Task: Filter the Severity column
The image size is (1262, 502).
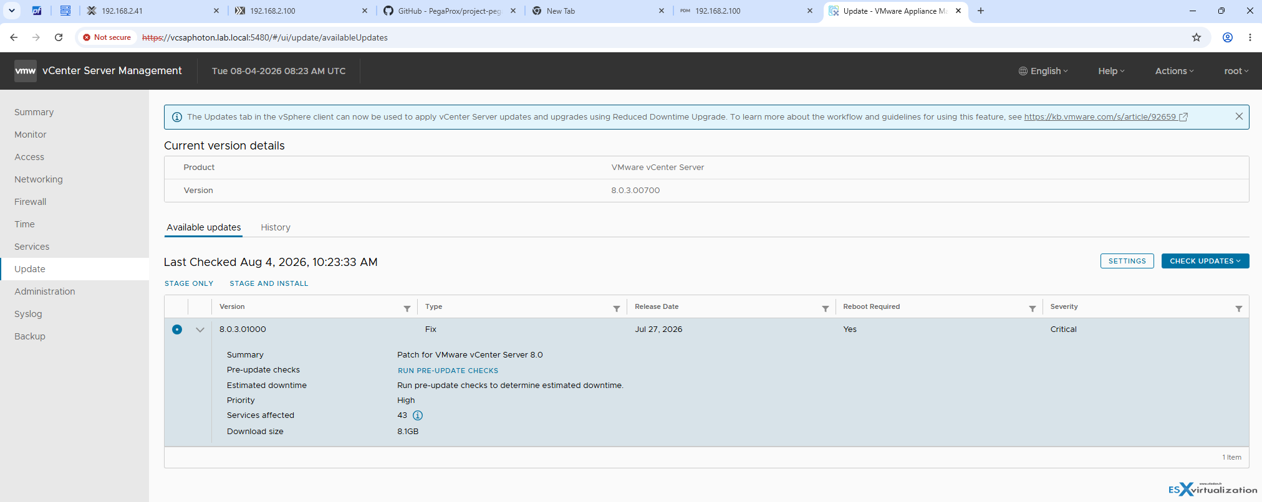Action: 1239,308
